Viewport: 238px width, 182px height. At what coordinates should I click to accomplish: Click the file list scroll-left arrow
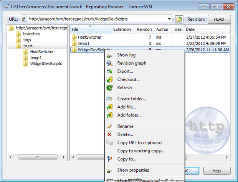(x=73, y=157)
